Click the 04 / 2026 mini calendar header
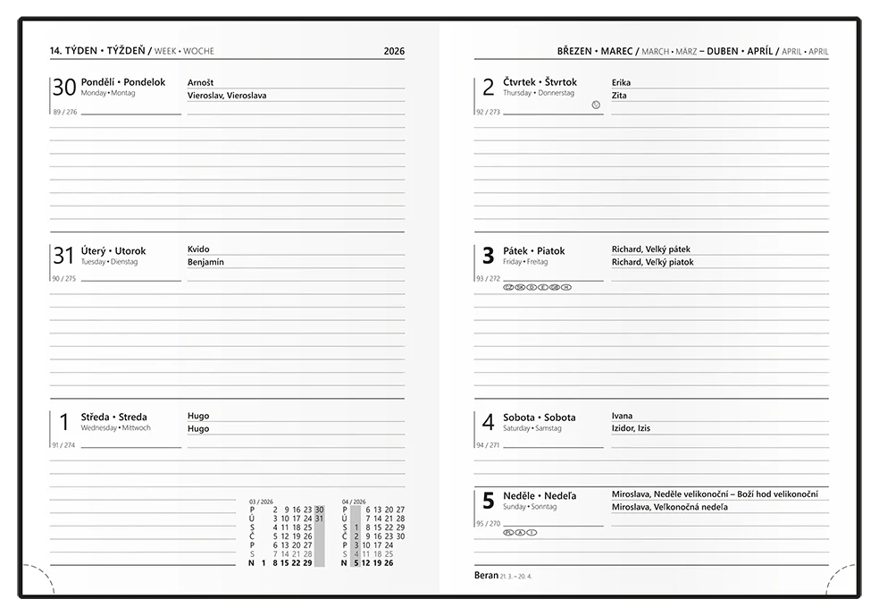The width and height of the screenshot is (879, 616). coord(354,502)
